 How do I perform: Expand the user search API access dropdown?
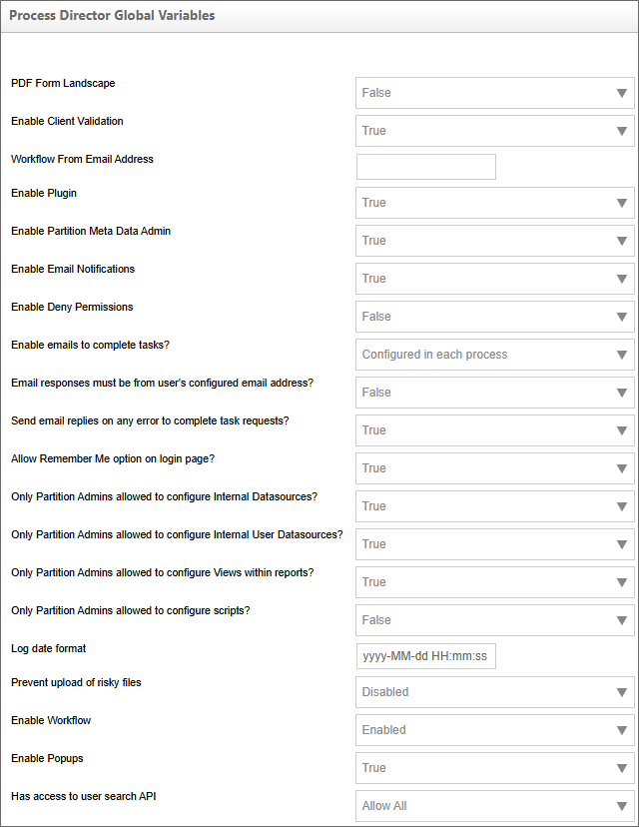[495, 806]
